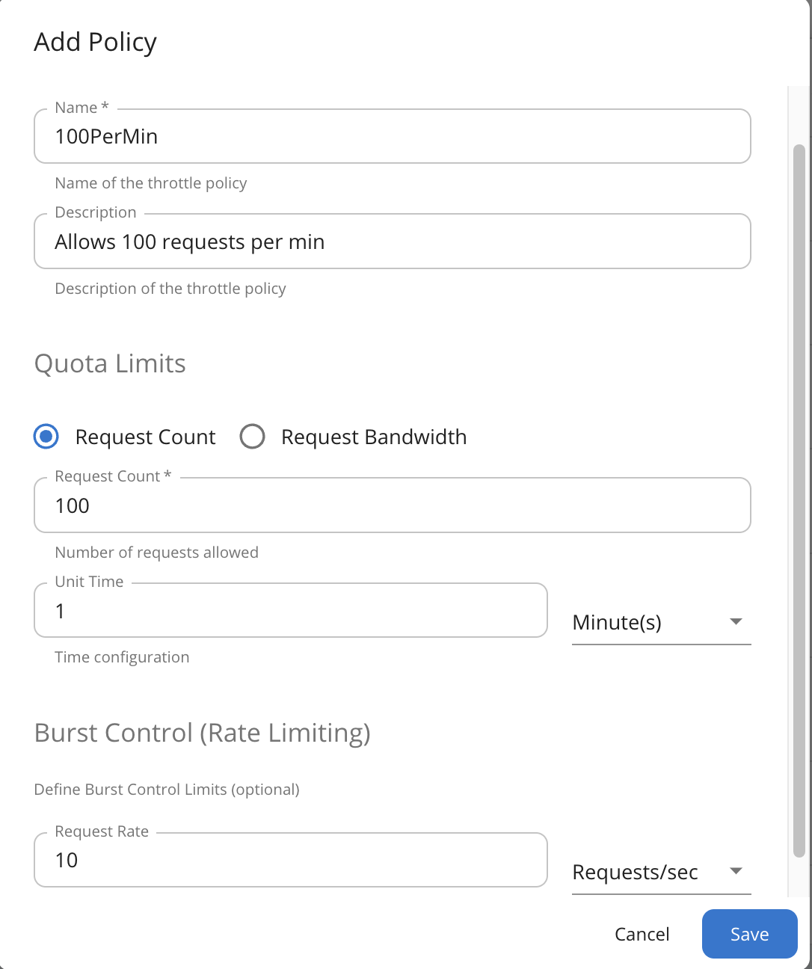Image resolution: width=812 pixels, height=969 pixels.
Task: Click the dropdown arrow next to Requests/sec
Action: pyautogui.click(x=736, y=871)
